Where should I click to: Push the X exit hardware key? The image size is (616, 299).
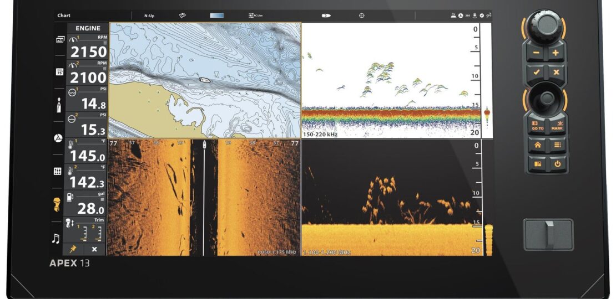[x=556, y=72]
